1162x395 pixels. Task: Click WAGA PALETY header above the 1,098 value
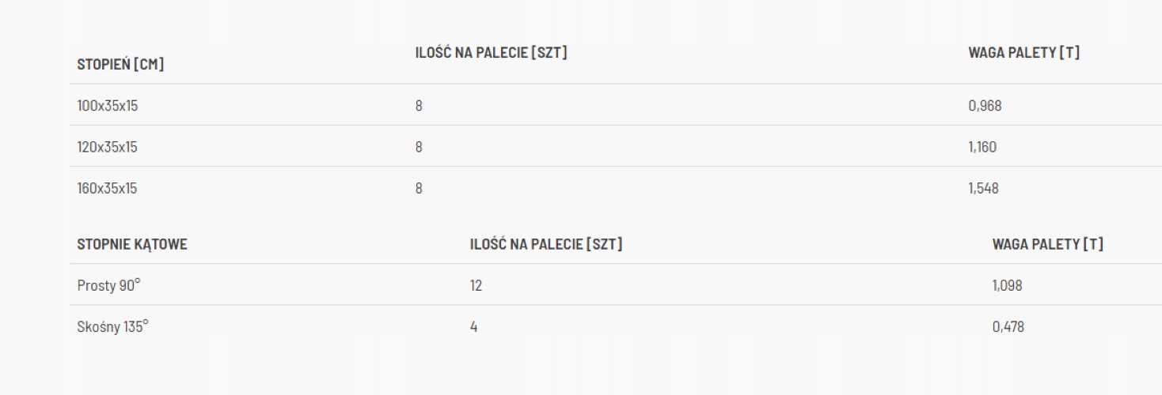(x=1047, y=245)
